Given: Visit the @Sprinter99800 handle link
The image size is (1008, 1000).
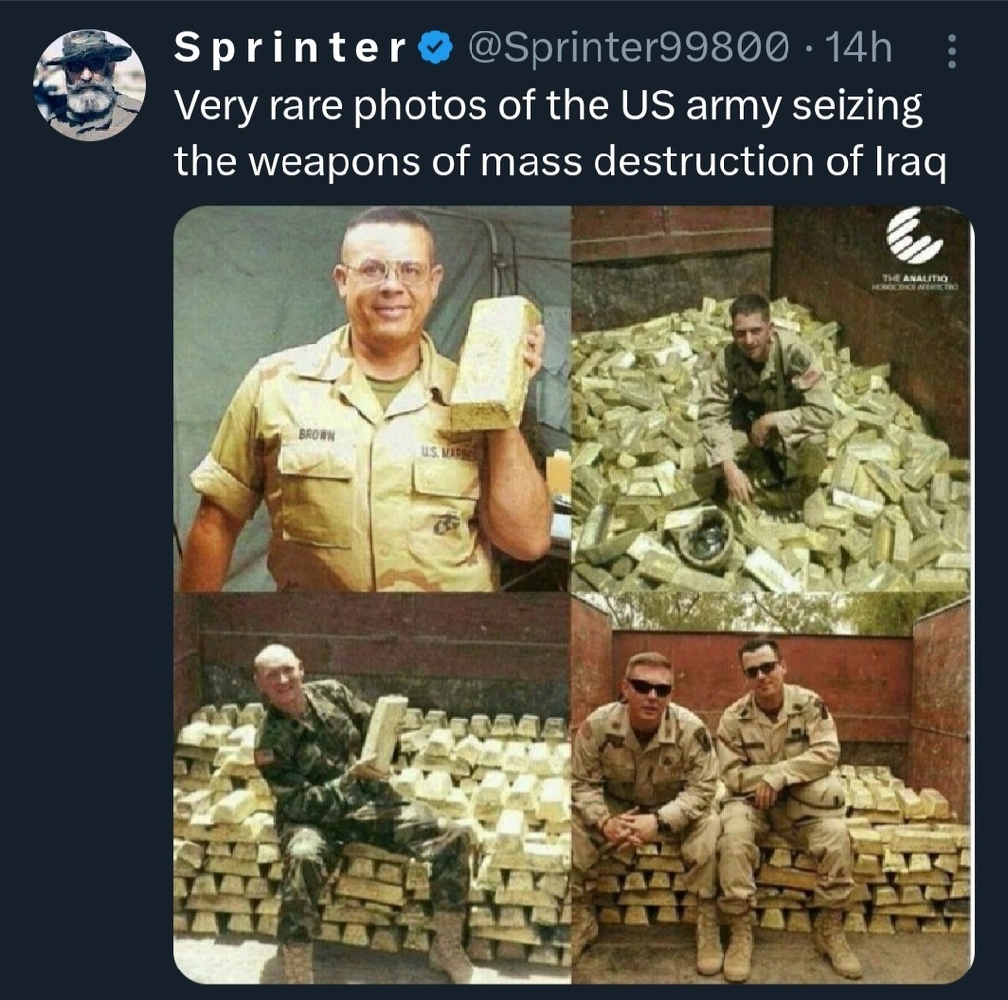Looking at the screenshot, I should [628, 47].
